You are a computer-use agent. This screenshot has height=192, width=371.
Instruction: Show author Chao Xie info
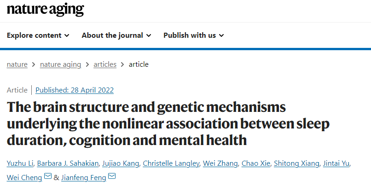pyautogui.click(x=256, y=163)
